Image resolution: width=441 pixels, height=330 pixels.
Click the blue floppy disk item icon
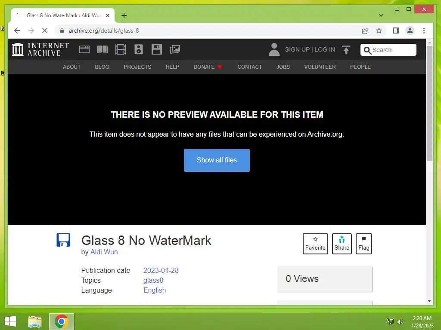coord(63,240)
